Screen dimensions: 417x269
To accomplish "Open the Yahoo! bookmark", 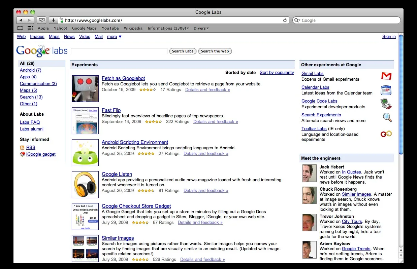I will [x=60, y=28].
